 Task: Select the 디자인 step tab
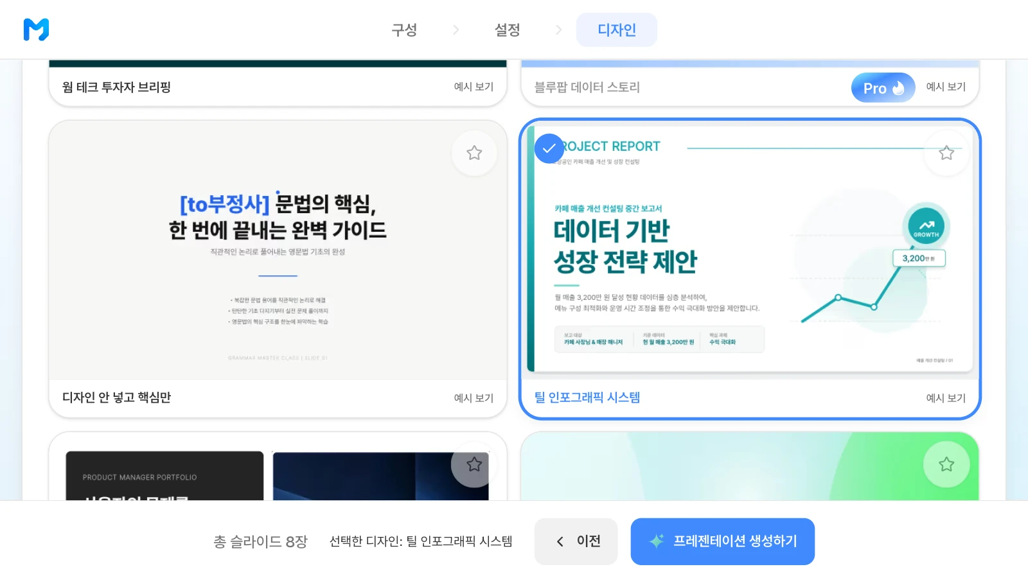pos(617,30)
